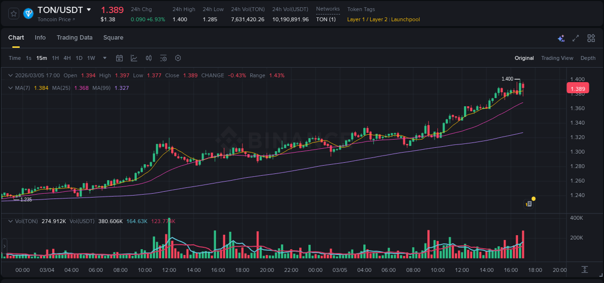
Task: Open the indicator settings icon
Action: click(163, 58)
